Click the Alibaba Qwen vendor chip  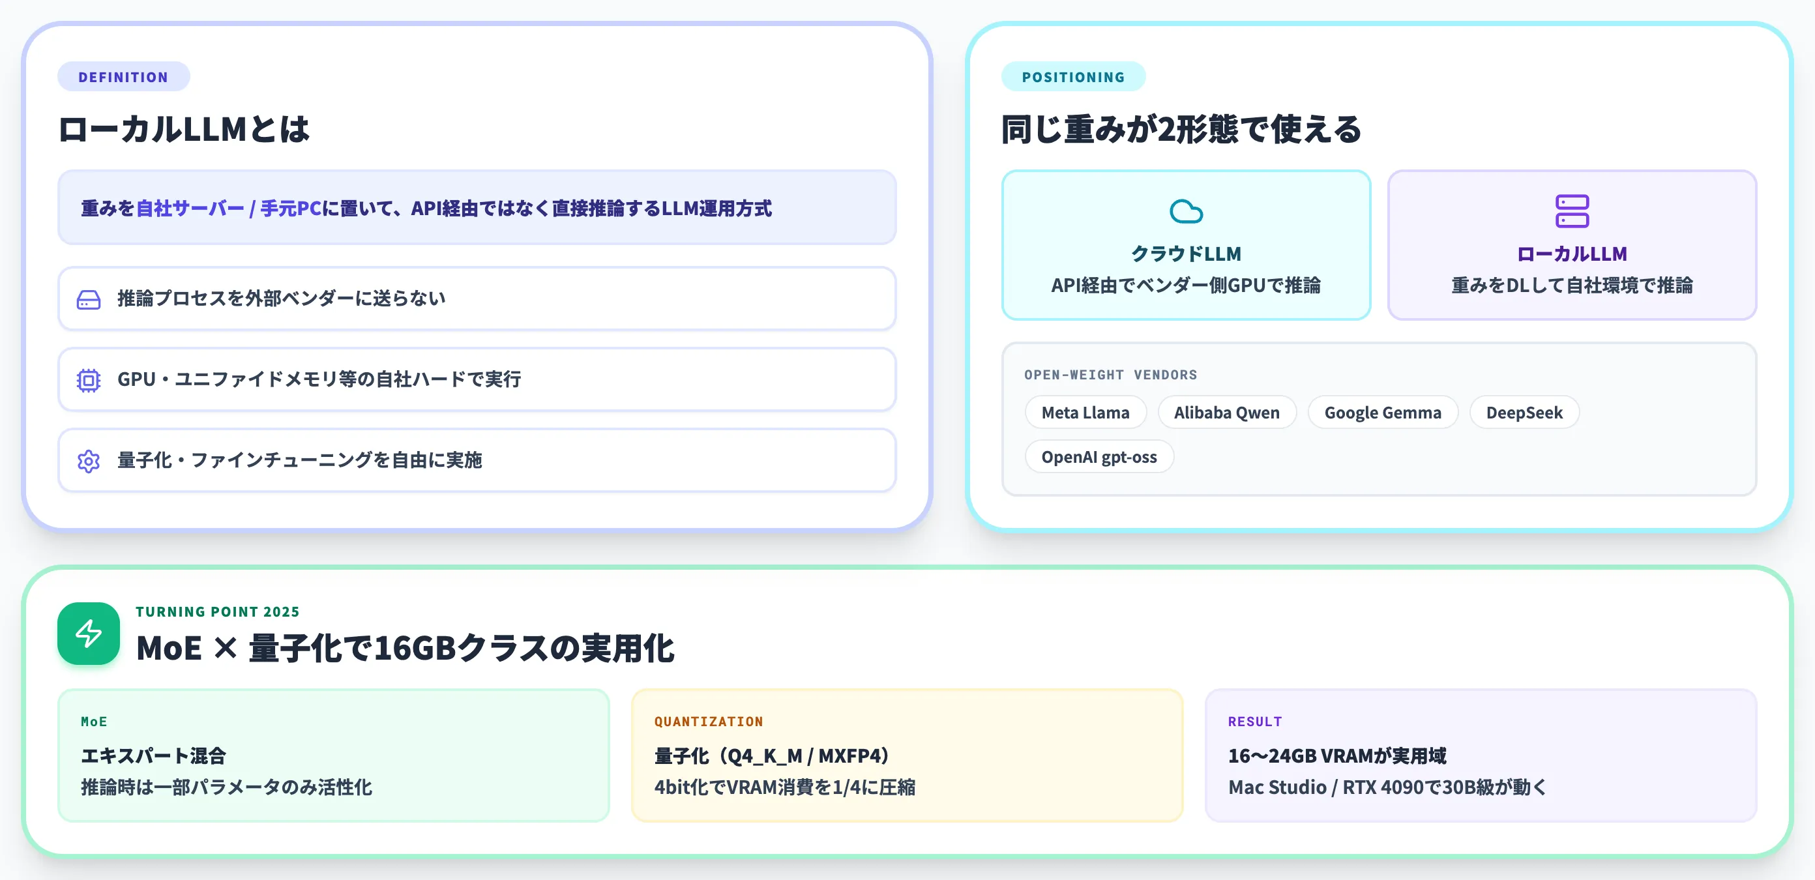[1227, 412]
